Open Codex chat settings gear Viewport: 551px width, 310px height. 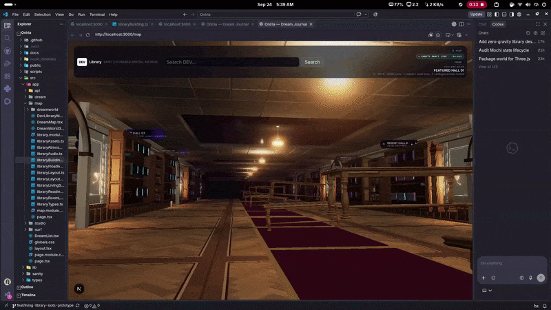coord(536,33)
